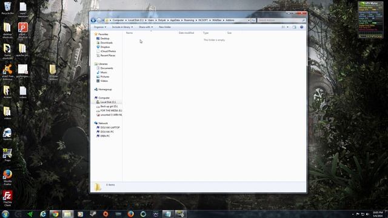Open the Include in library menu
388x218 pixels.
pyautogui.click(x=122, y=27)
